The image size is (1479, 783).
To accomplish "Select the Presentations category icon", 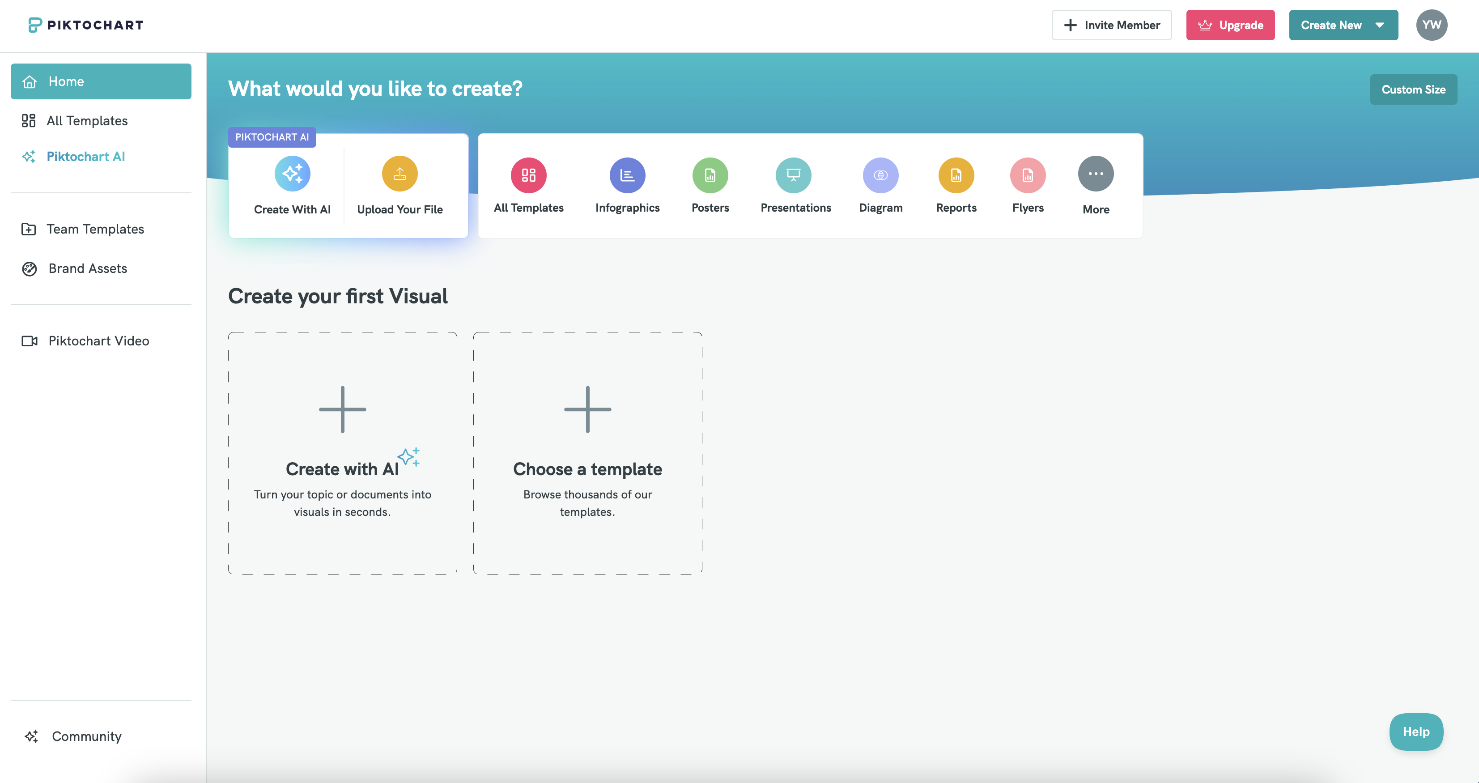I will coord(794,175).
